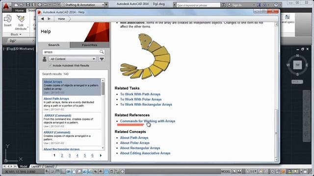Go back in Help window navigation
This screenshot has width=314, height=176.
[43, 19]
